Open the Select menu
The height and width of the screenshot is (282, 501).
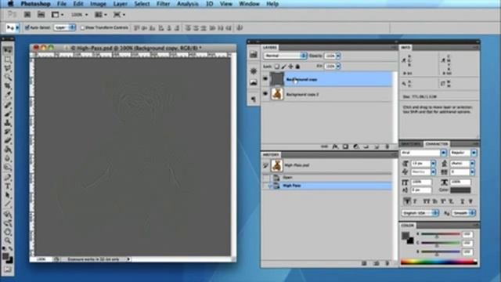[x=142, y=4]
